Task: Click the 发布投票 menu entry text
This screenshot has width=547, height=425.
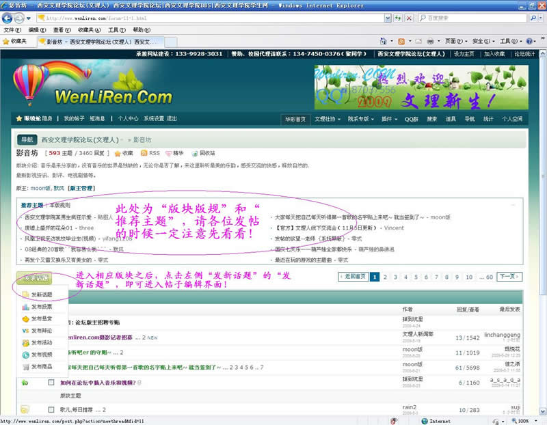Action: pos(42,307)
